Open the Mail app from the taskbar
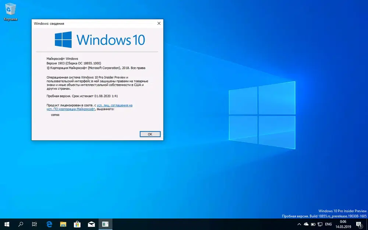Screen dimensions: 368x230 [91, 224]
